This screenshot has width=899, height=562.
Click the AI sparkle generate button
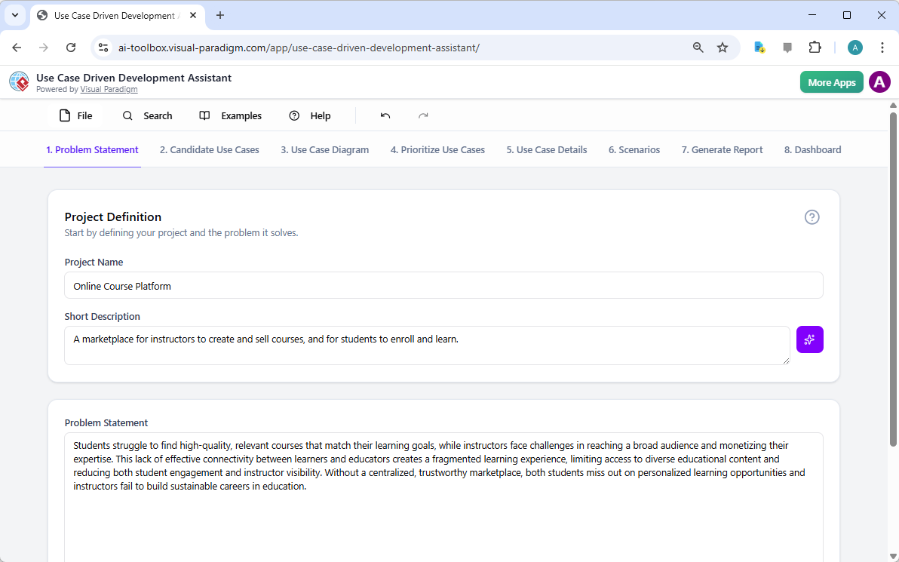(x=809, y=339)
